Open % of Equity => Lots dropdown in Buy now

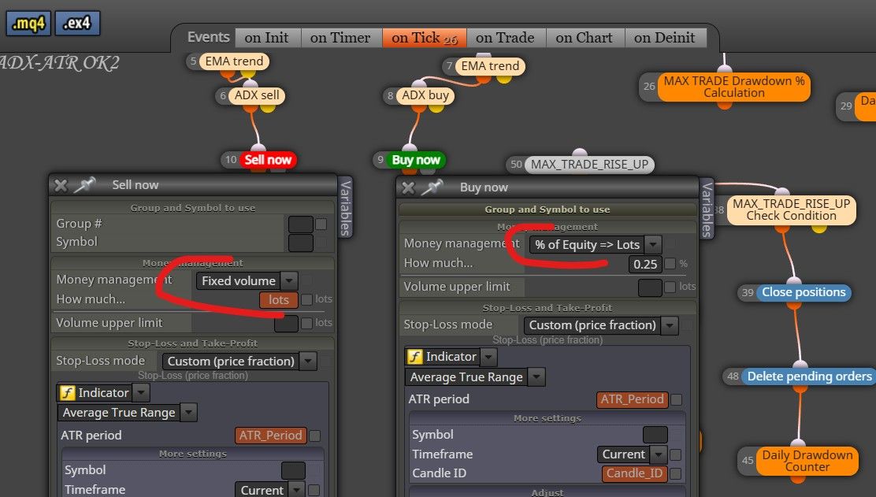(x=596, y=245)
